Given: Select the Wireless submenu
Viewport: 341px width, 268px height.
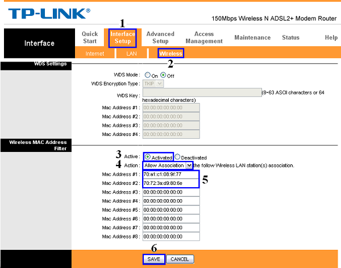Looking at the screenshot, I should [170, 53].
